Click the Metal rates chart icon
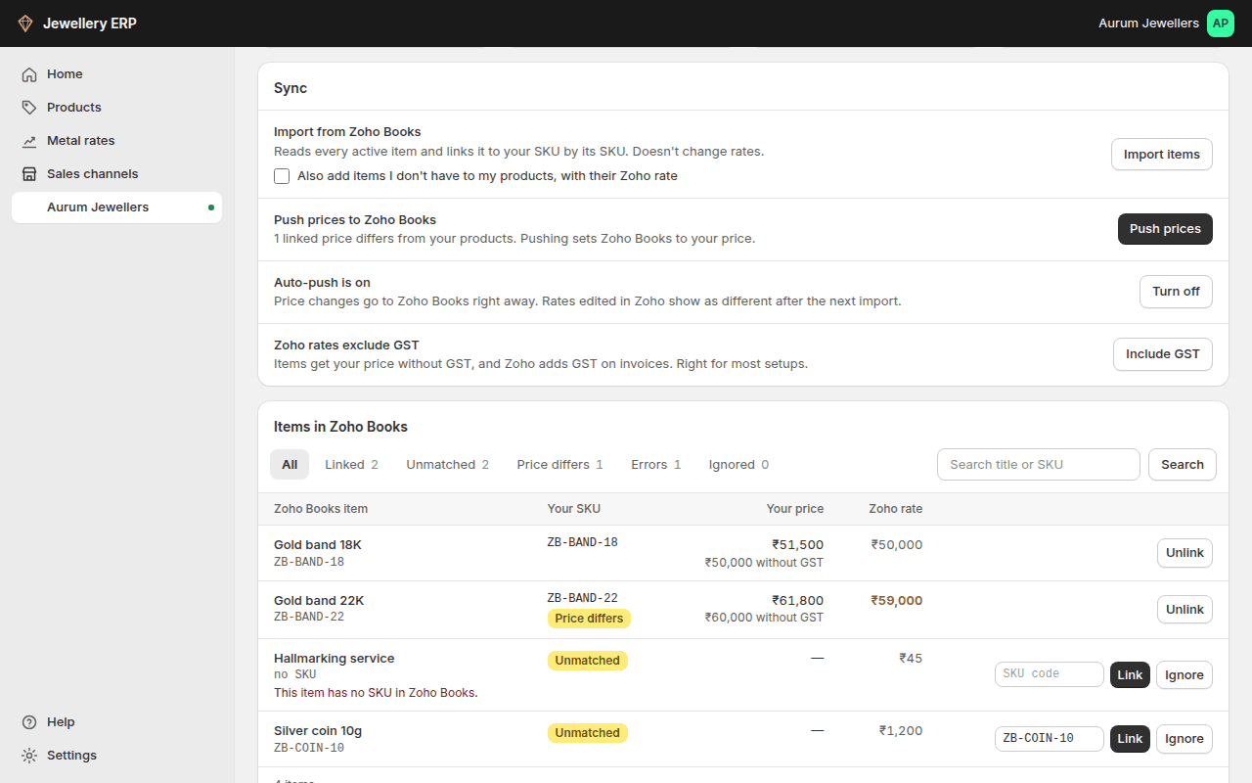The height and width of the screenshot is (783, 1252). click(29, 141)
